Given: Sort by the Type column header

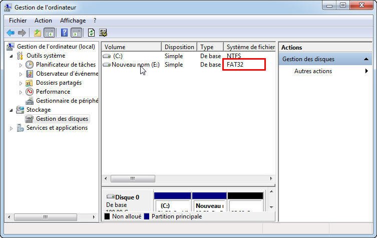Looking at the screenshot, I should tap(210, 47).
